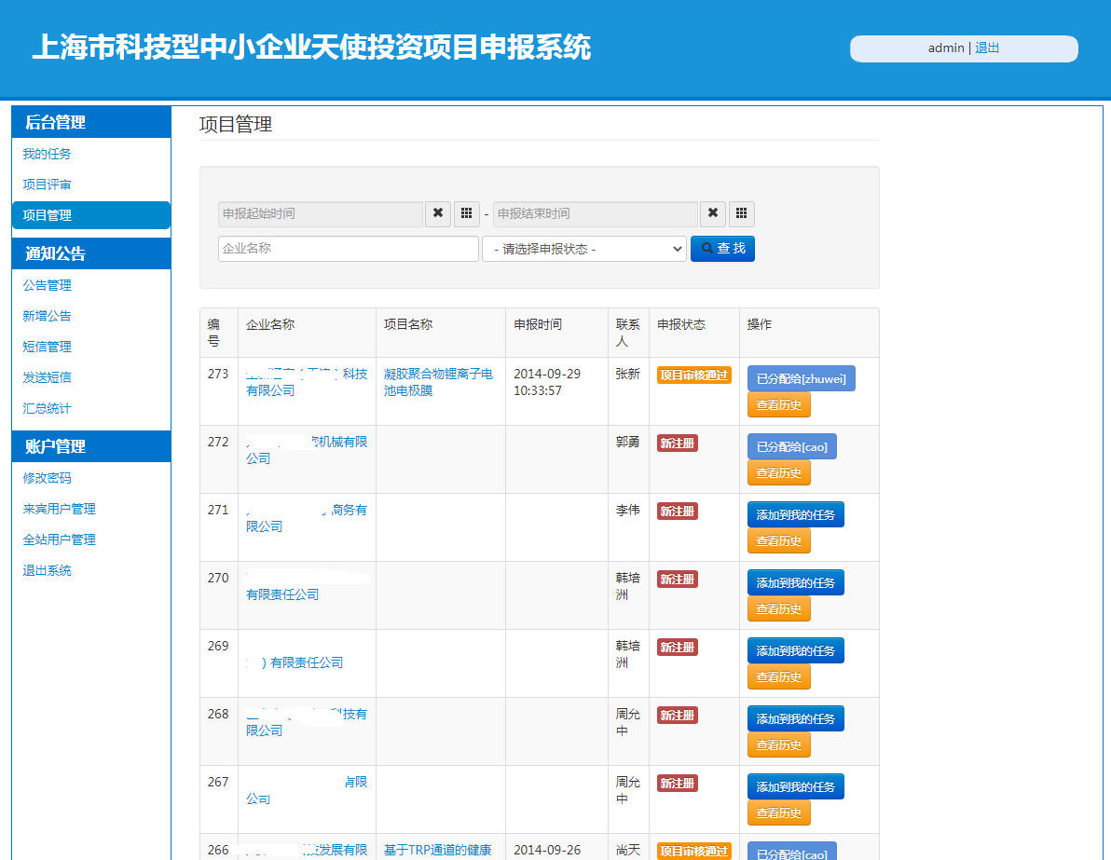The image size is (1111, 860).
Task: Open 我的任务 in the sidebar
Action: (x=48, y=154)
